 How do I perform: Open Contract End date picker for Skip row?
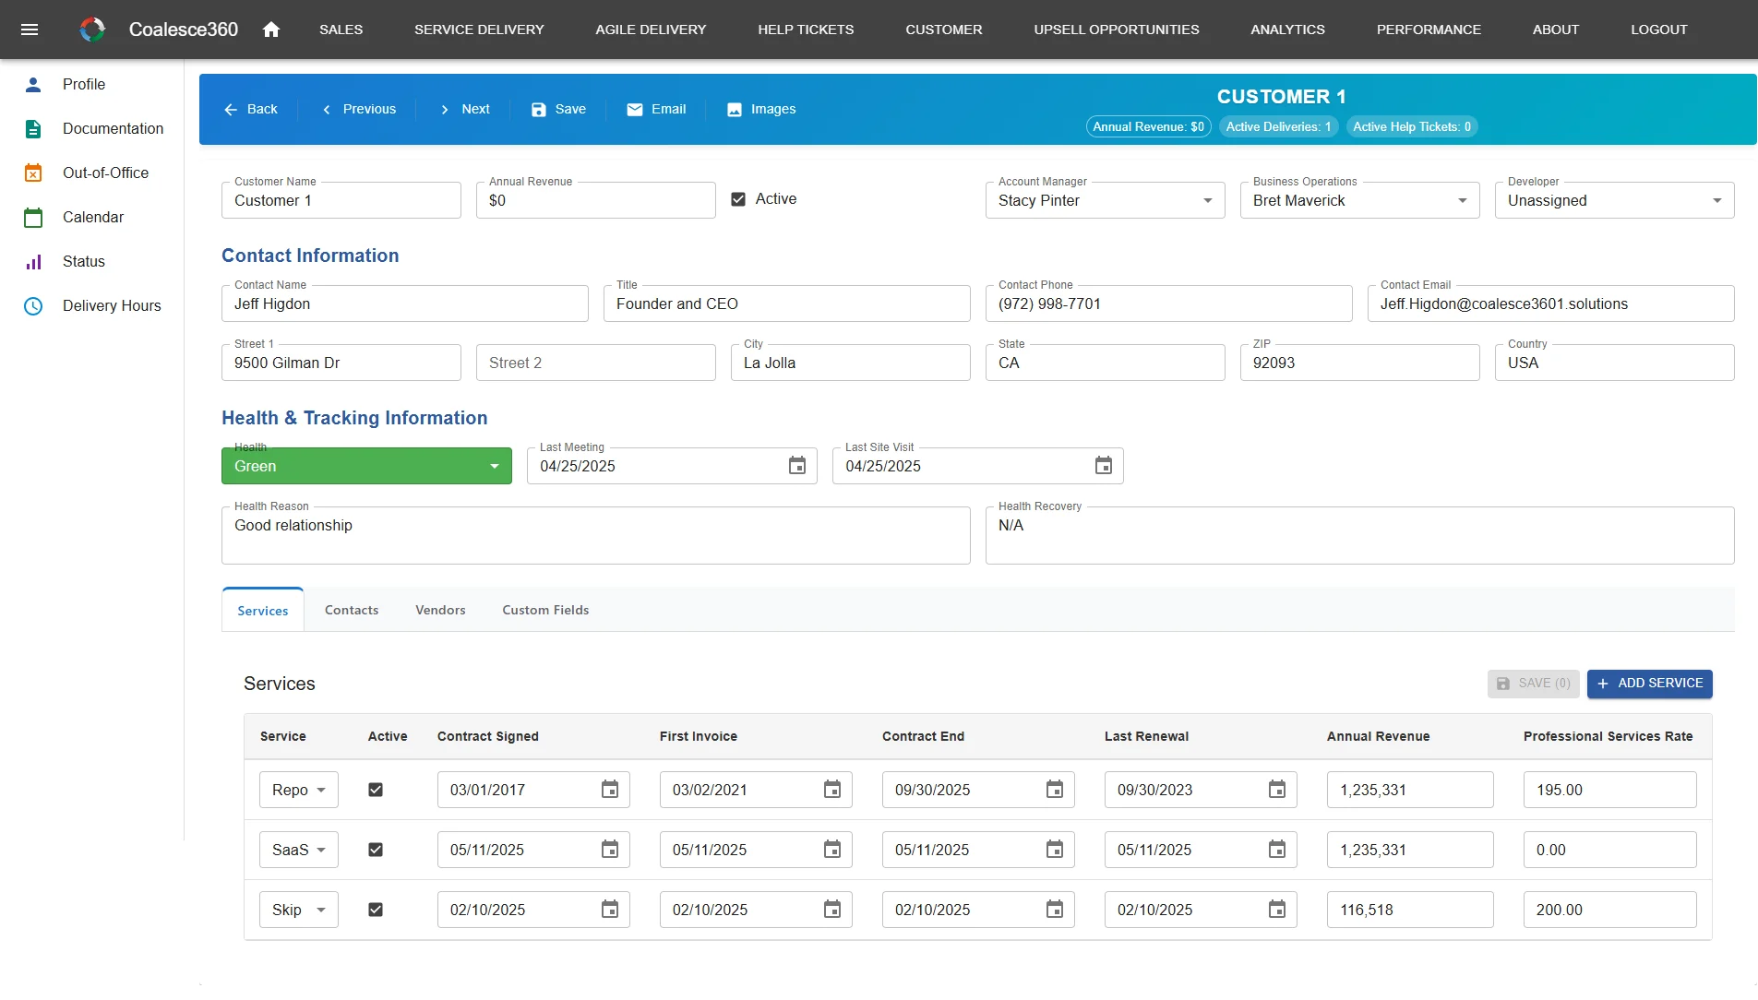1055,910
